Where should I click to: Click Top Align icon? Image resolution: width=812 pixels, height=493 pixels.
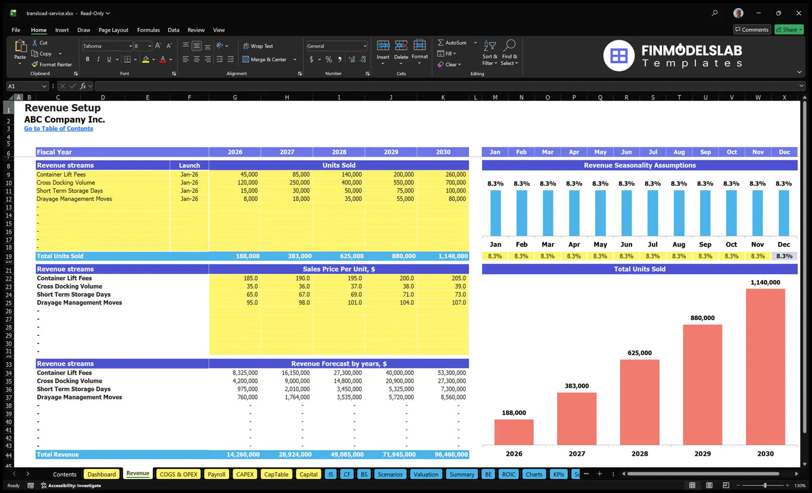[x=186, y=46]
